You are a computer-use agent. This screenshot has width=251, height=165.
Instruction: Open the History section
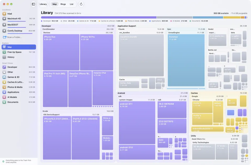click(19, 57)
